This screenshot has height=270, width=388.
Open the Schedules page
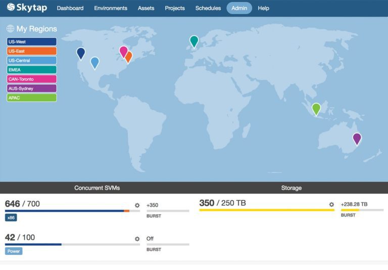pyautogui.click(x=208, y=8)
